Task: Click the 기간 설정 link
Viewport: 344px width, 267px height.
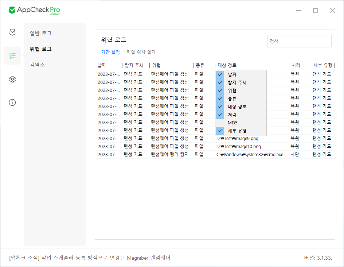Action: tap(110, 52)
